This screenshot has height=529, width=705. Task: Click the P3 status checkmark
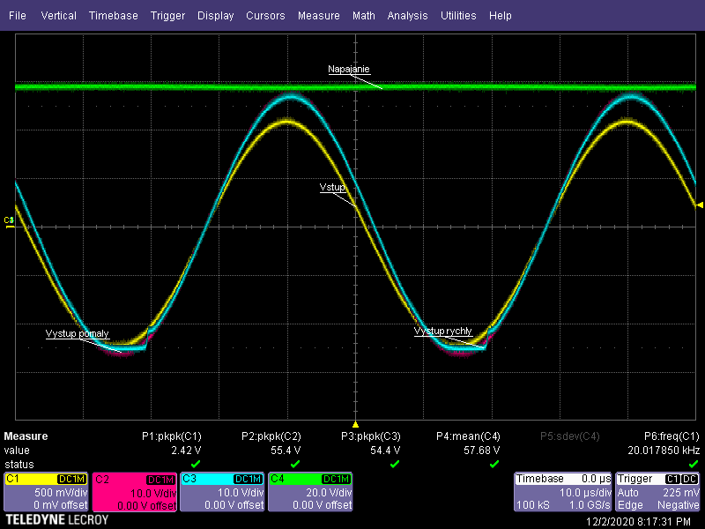(x=395, y=464)
